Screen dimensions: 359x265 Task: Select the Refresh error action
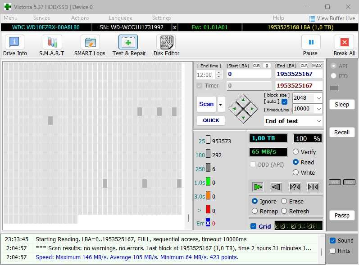tap(284, 211)
